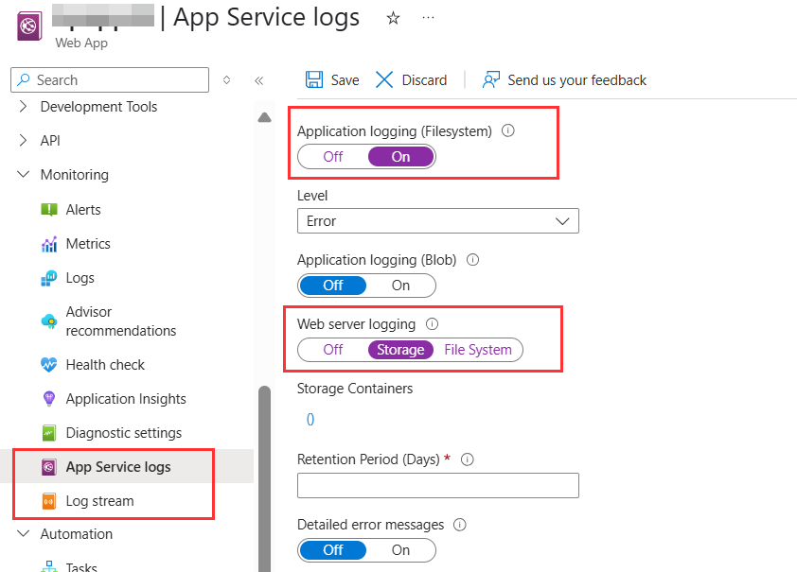Set Detailed error messages to Off
The width and height of the screenshot is (797, 572).
(333, 550)
